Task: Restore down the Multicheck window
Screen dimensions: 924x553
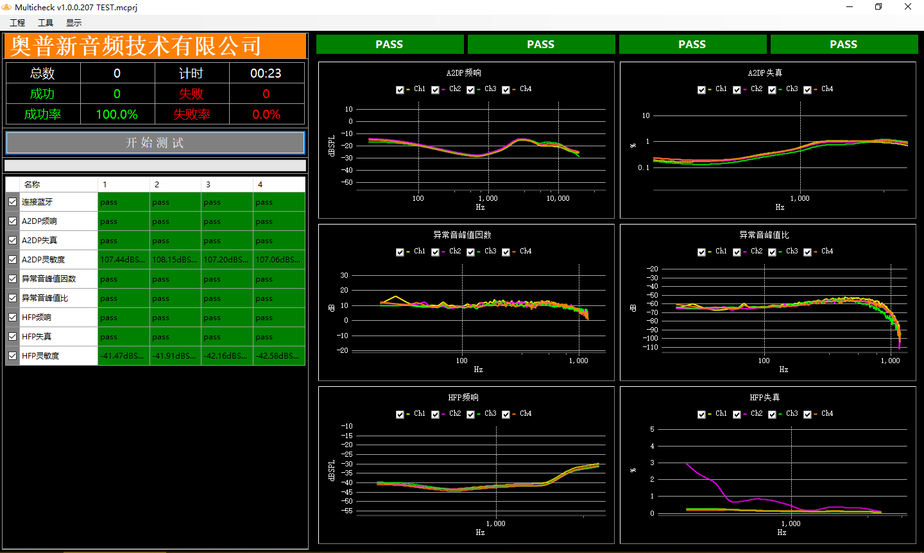Action: [878, 7]
